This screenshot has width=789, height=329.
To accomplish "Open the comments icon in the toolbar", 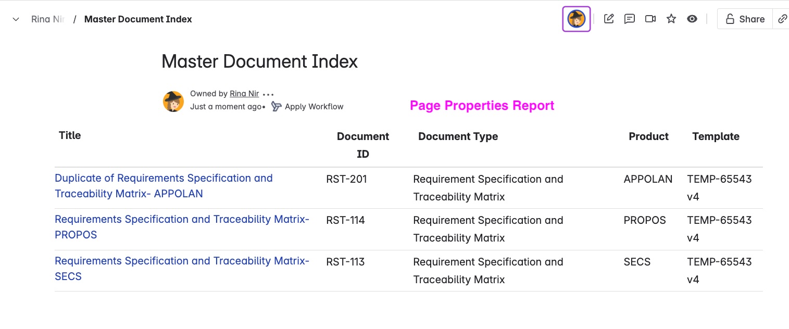I will pyautogui.click(x=630, y=19).
